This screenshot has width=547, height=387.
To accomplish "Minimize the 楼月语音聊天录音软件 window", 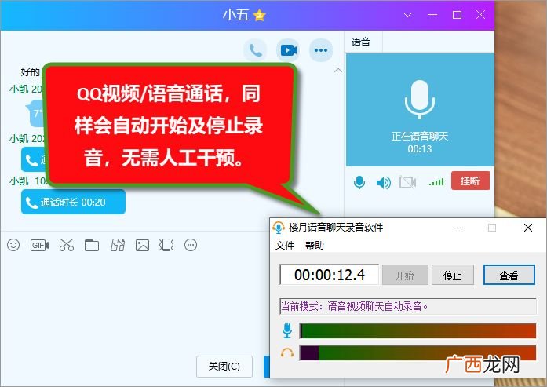I will pyautogui.click(x=457, y=228).
